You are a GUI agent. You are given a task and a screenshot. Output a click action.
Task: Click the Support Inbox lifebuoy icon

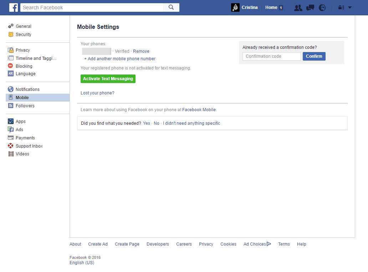click(x=11, y=146)
